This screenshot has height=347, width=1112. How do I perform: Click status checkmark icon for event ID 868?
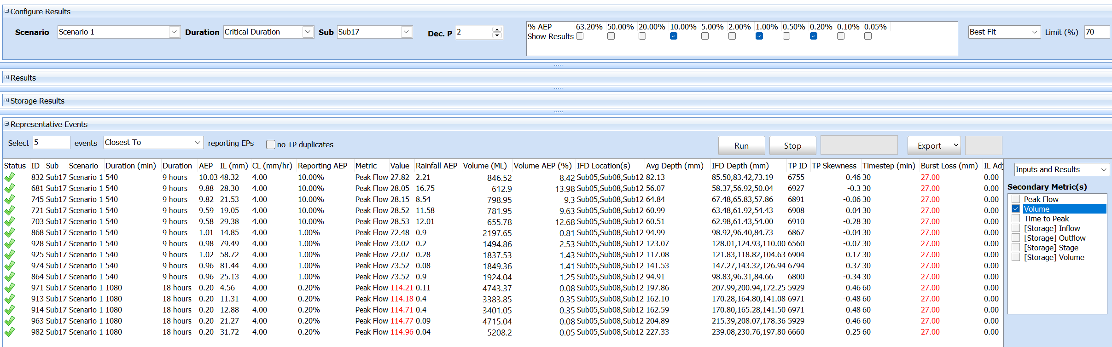10,232
